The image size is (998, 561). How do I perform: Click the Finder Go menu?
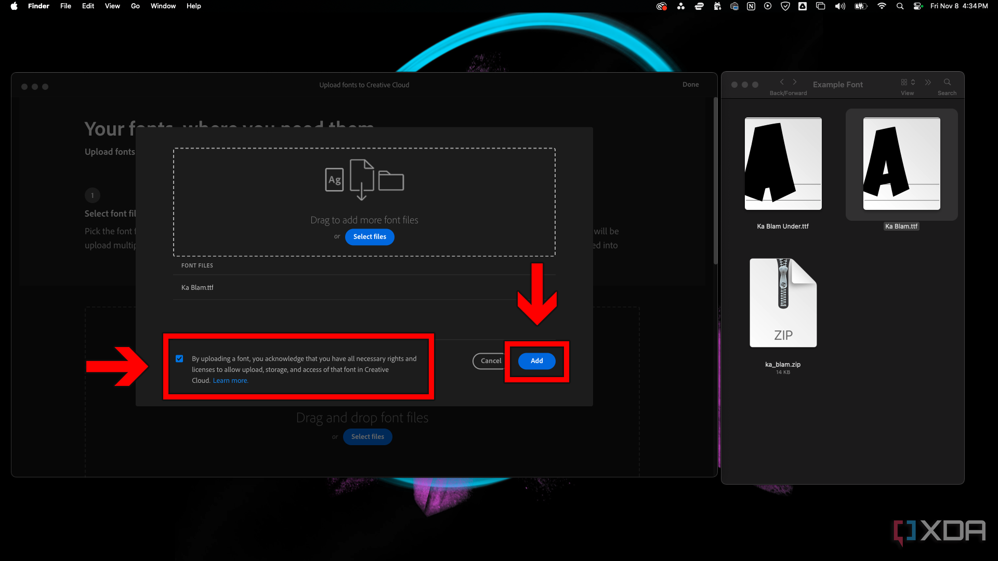(x=136, y=6)
